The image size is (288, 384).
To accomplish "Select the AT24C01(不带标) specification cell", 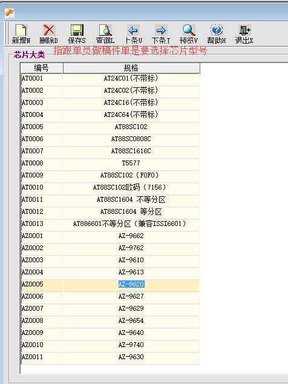I will [131, 78].
